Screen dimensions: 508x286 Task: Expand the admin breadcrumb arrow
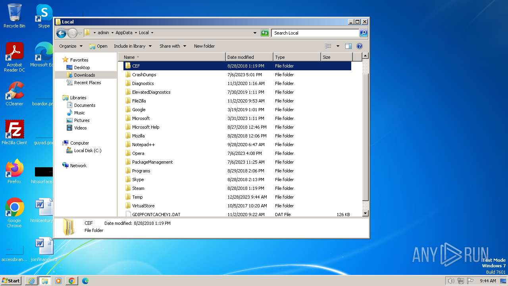112,33
